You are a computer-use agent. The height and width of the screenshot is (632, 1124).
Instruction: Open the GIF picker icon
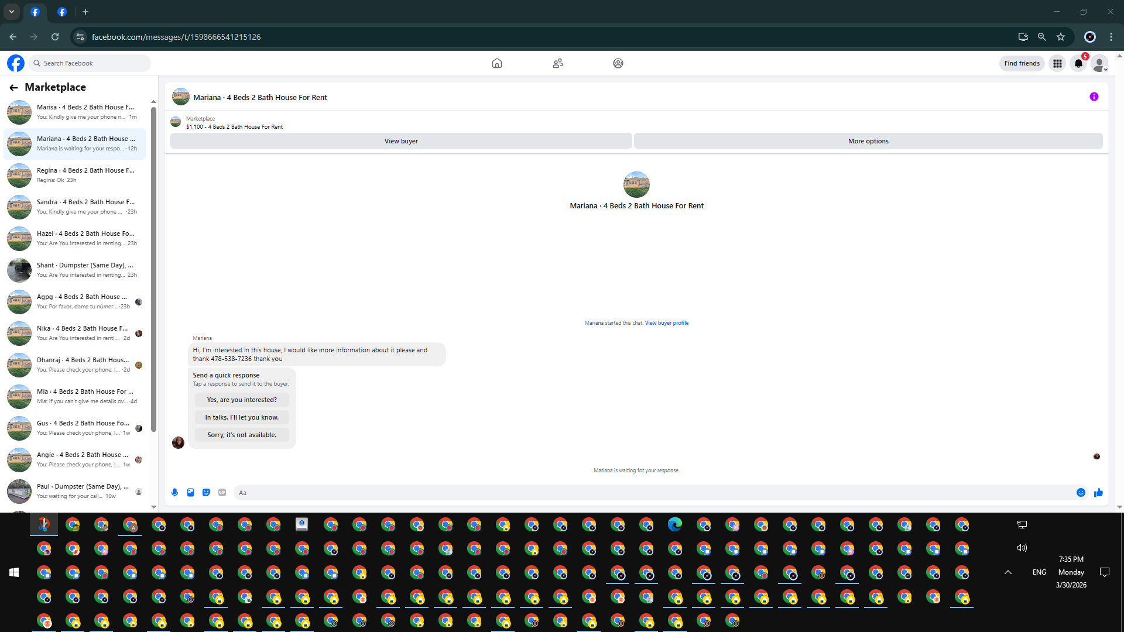(x=222, y=493)
